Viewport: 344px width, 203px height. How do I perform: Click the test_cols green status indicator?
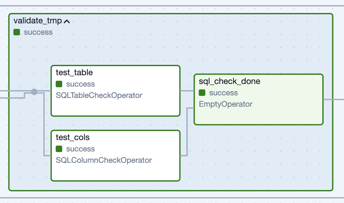pos(59,149)
